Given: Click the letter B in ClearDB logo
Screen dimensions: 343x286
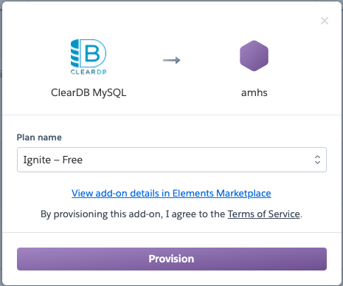Looking at the screenshot, I should click(x=92, y=53).
